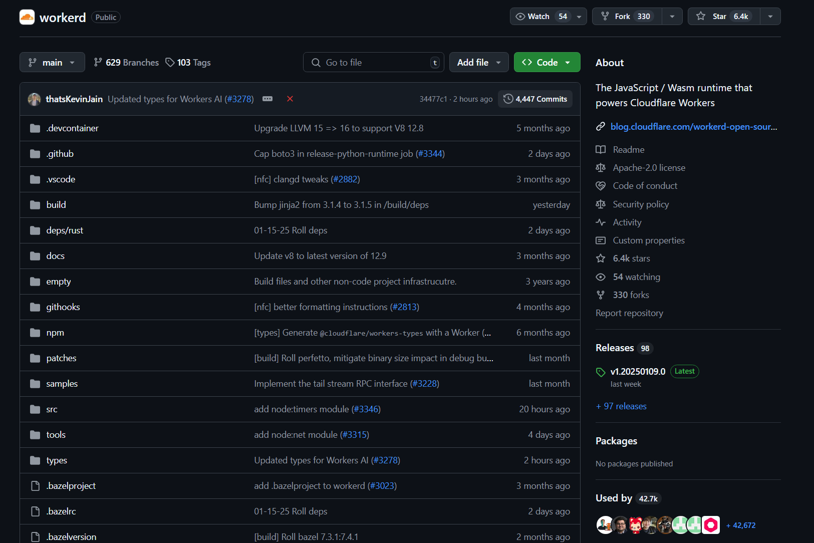Click the Cloudflare workerd logo icon

(x=27, y=17)
